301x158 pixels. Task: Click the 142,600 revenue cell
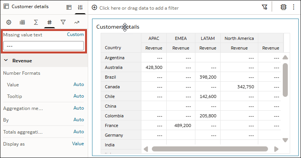click(x=208, y=96)
